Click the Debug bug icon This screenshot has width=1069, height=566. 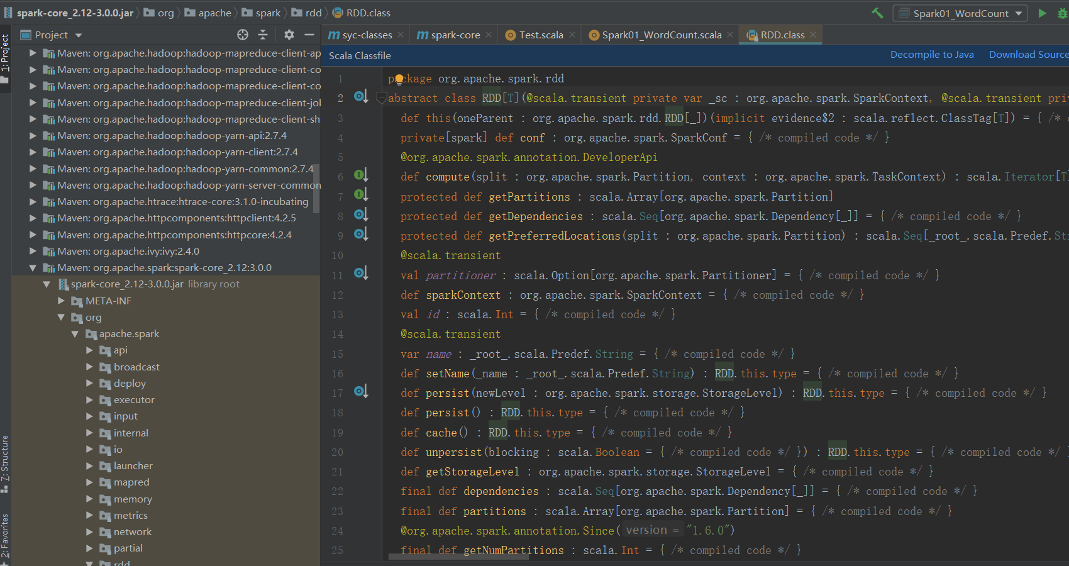pyautogui.click(x=1063, y=13)
